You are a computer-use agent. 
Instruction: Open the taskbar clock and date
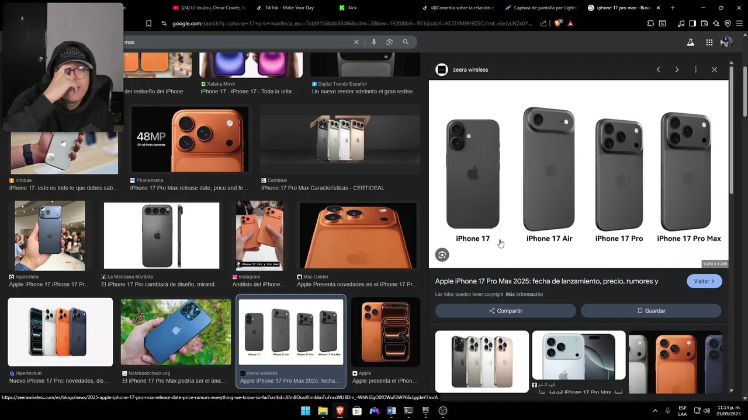(x=728, y=411)
